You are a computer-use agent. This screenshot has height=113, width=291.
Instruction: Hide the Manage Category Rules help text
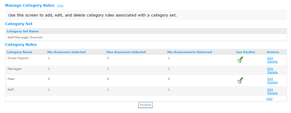60,6
